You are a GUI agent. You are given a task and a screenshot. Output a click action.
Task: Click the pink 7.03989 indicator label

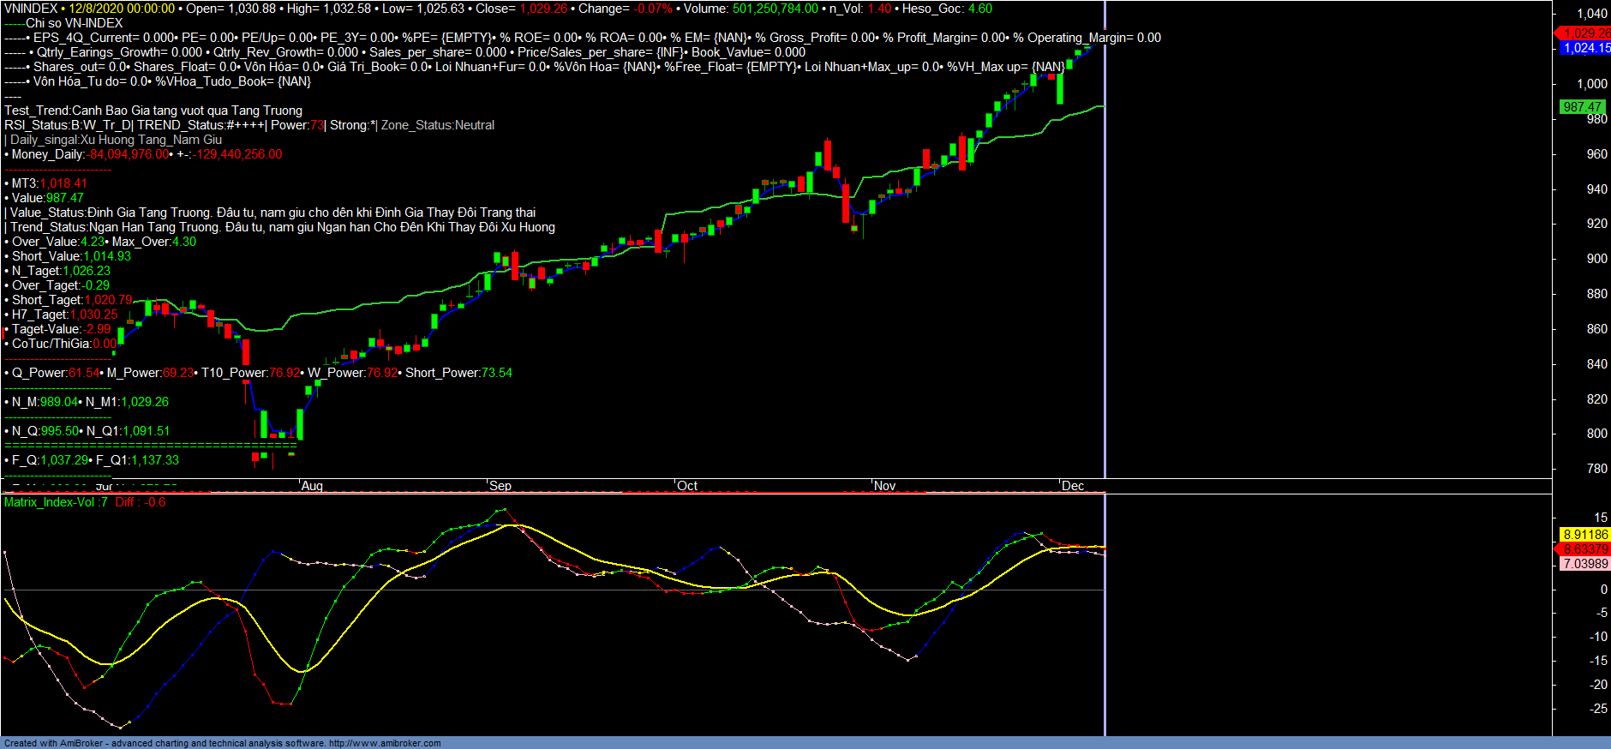pos(1584,564)
